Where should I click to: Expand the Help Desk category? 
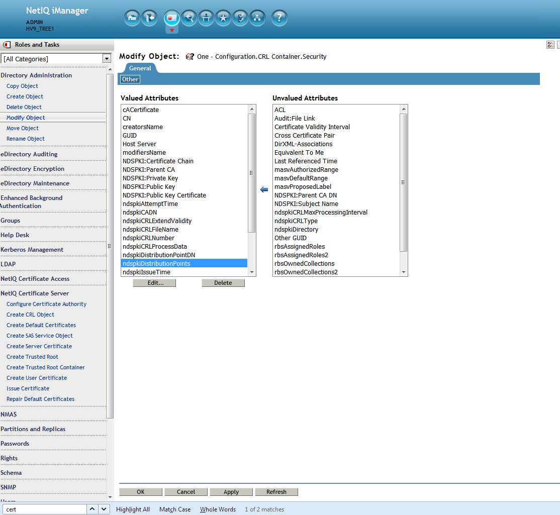15,235
